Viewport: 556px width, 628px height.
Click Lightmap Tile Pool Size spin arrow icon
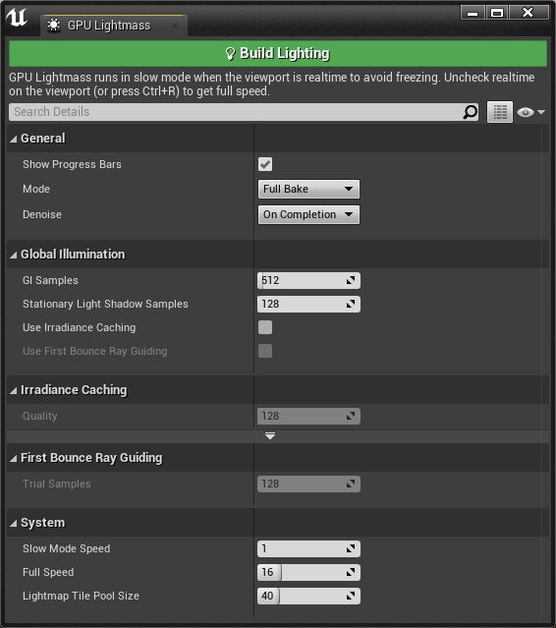click(x=351, y=596)
